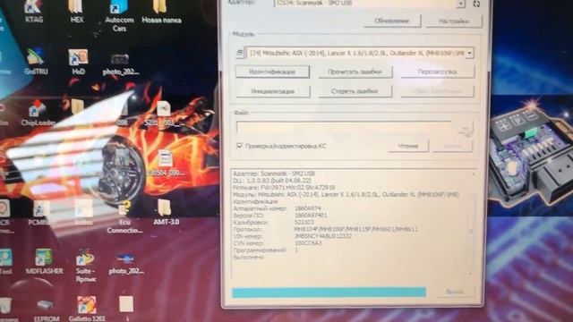Open the Suite - Ярлык shortcut
The height and width of the screenshot is (322, 573).
click(x=86, y=266)
